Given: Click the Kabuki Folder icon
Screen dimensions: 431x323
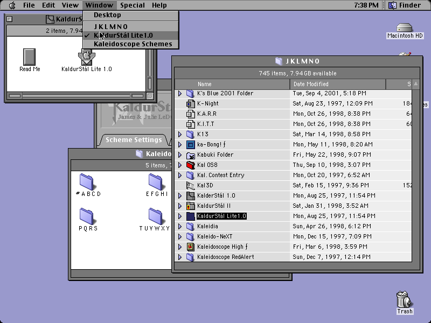Looking at the screenshot, I should pyautogui.click(x=190, y=155).
